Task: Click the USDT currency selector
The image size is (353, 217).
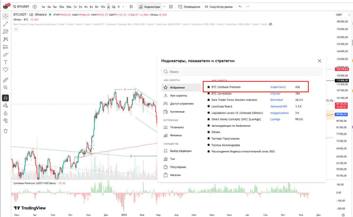Action: [x=343, y=14]
